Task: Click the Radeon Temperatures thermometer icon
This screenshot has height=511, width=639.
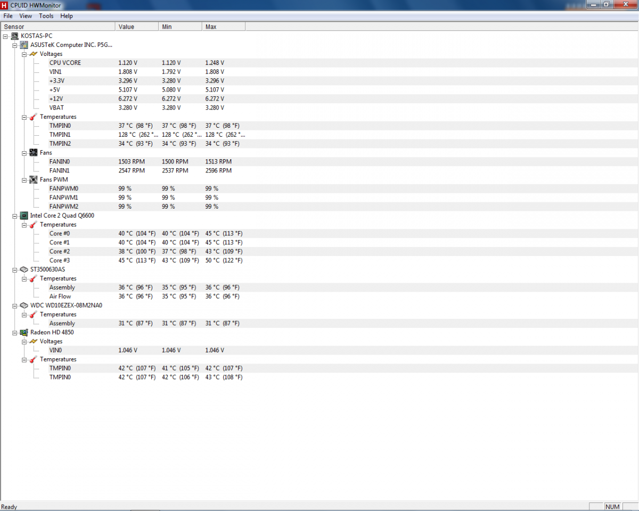Action: click(x=34, y=359)
